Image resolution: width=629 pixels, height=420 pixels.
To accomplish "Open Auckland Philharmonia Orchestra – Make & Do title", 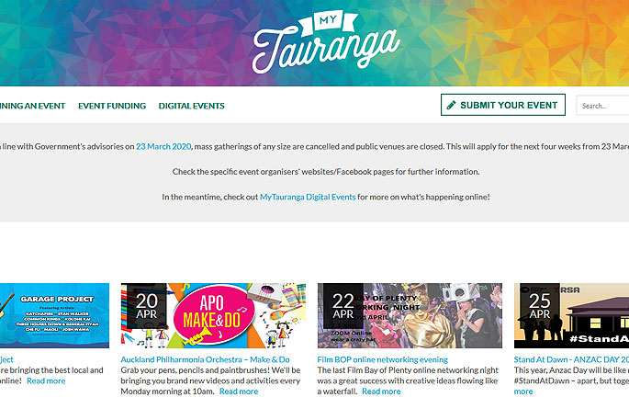I will [x=205, y=359].
